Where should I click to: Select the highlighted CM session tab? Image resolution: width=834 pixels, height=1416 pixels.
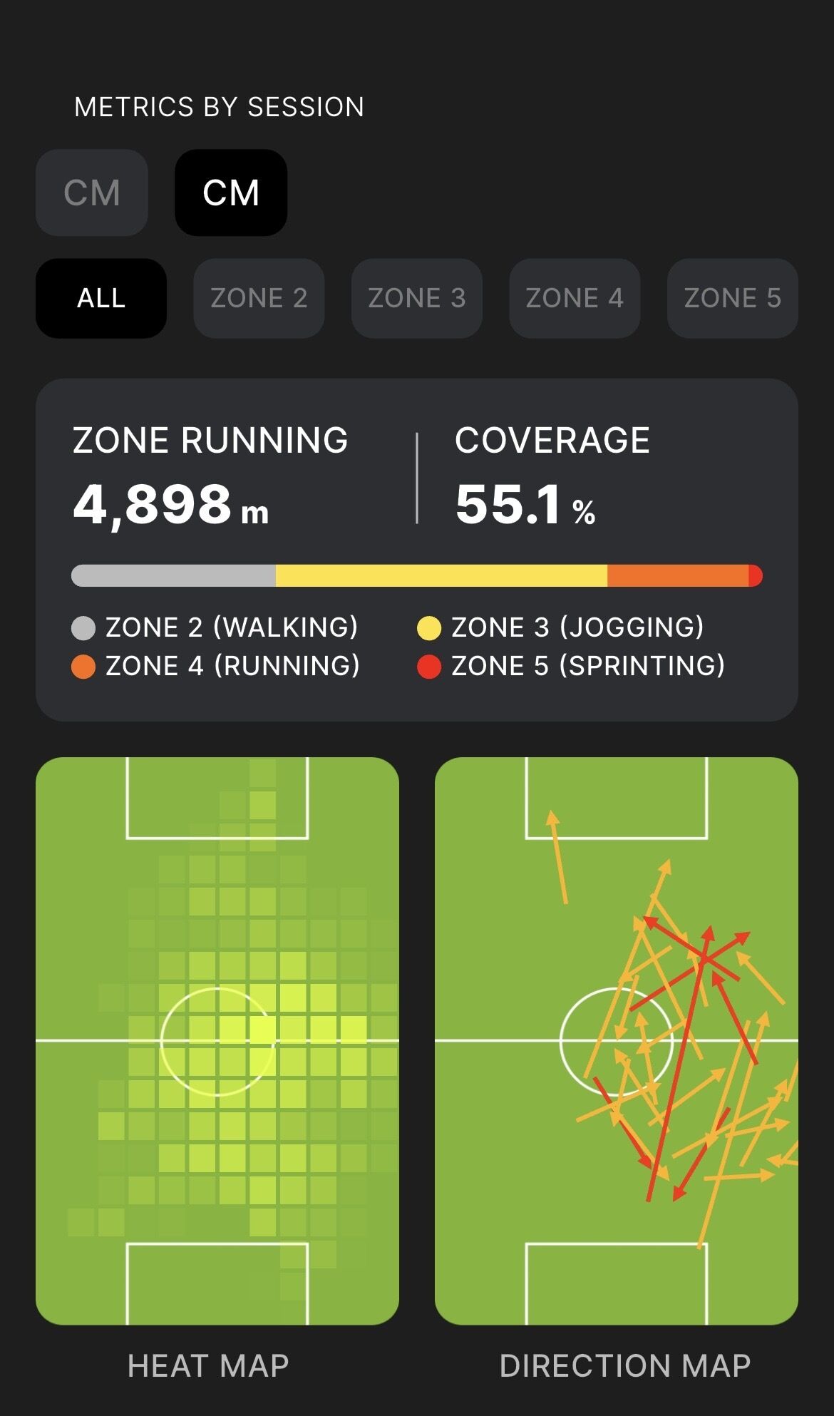click(231, 193)
